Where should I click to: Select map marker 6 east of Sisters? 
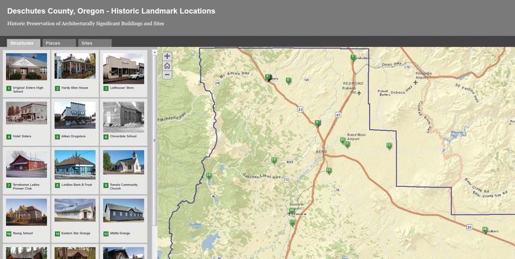(288, 80)
